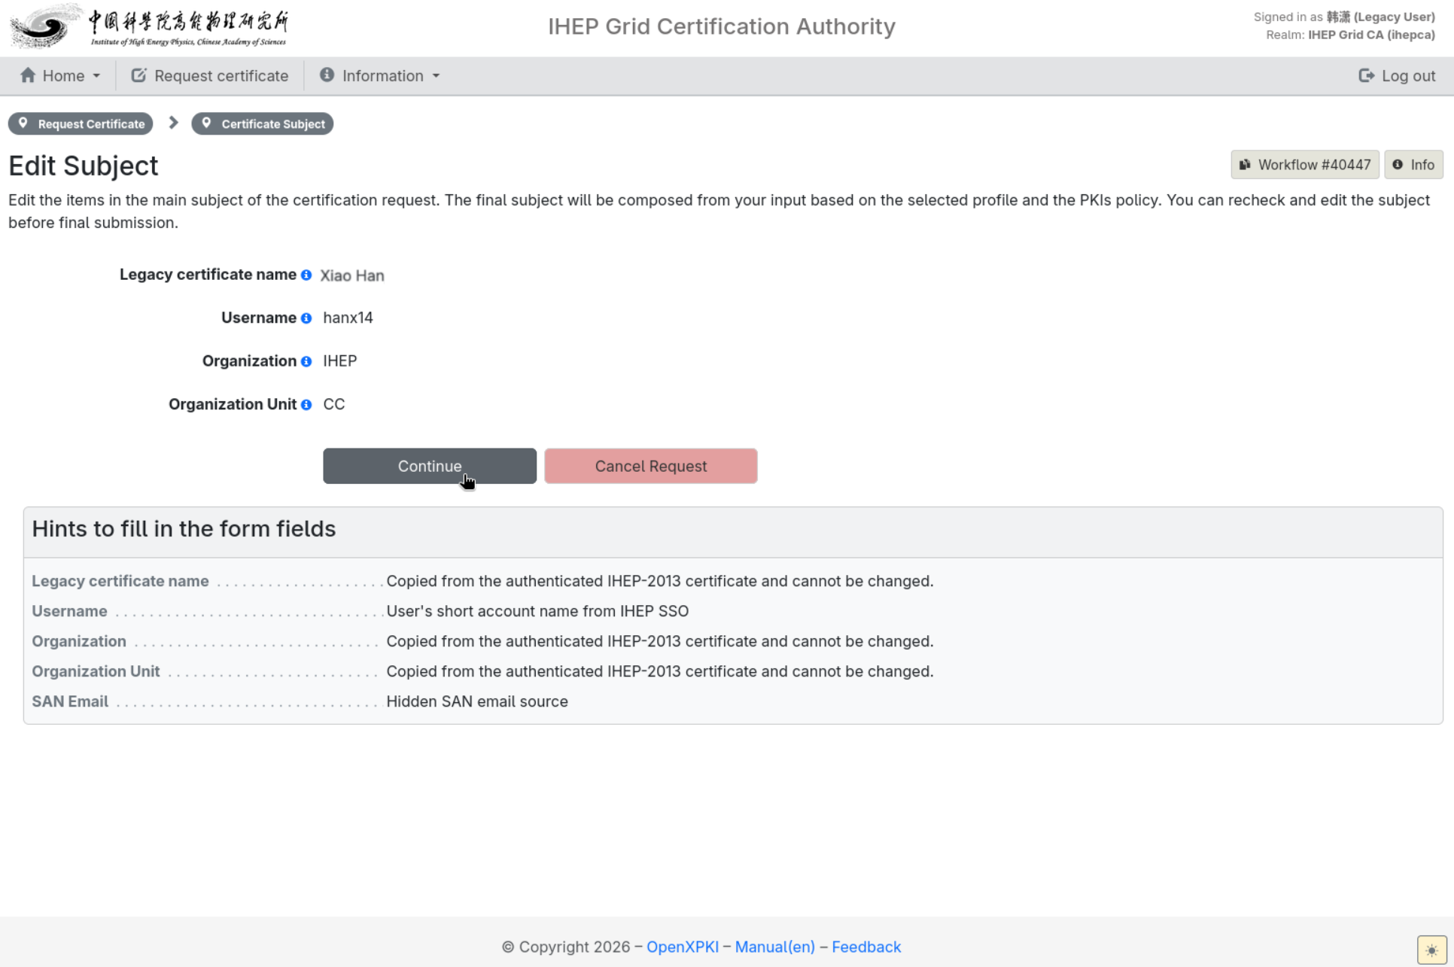This screenshot has height=967, width=1454.
Task: Show tooltip icon next to Username
Action: tap(306, 318)
